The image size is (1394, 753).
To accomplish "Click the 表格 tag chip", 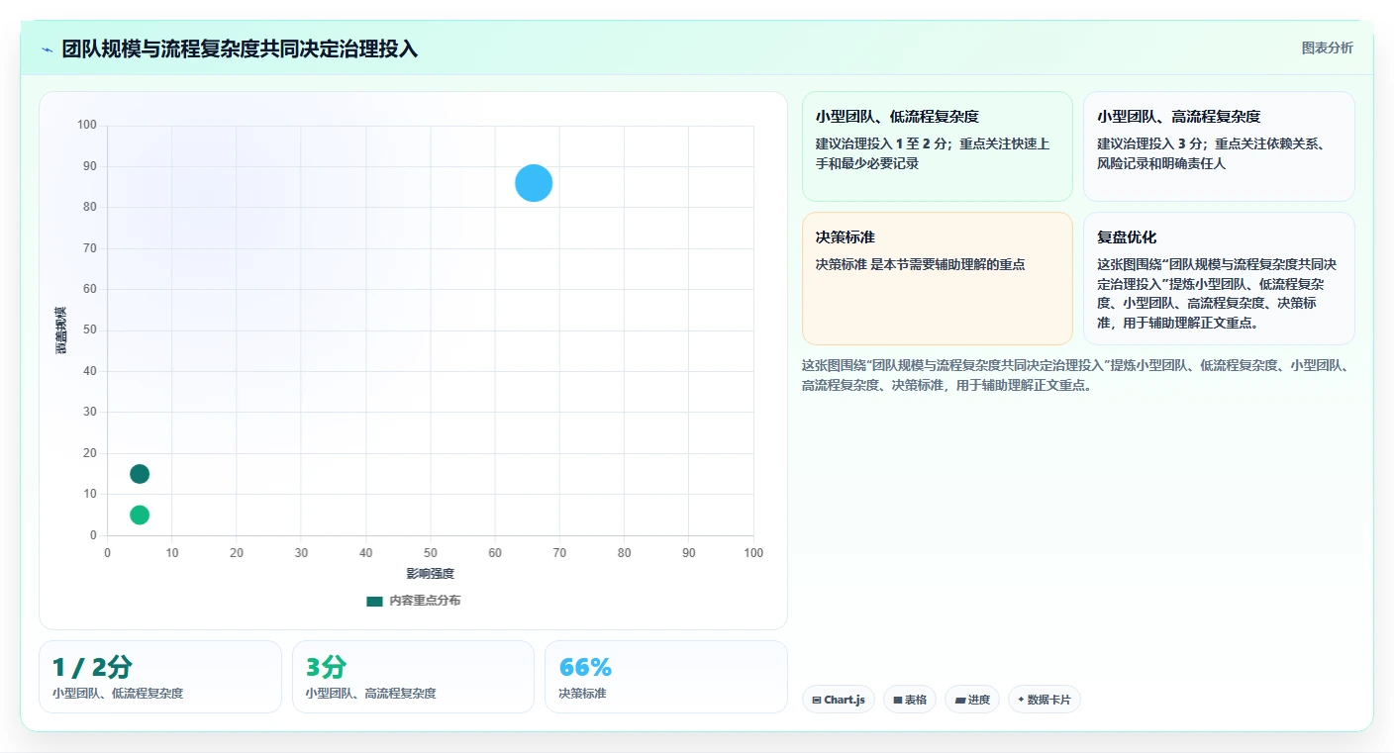I will point(910,700).
